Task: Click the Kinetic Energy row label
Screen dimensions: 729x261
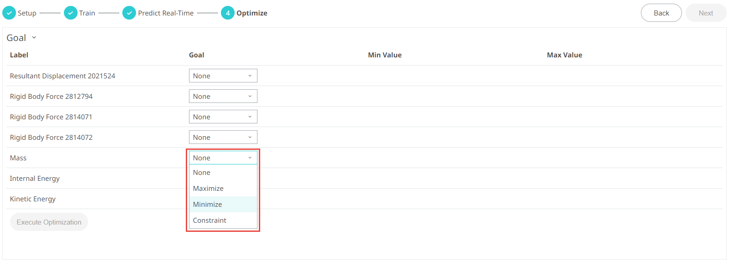Action: [33, 199]
